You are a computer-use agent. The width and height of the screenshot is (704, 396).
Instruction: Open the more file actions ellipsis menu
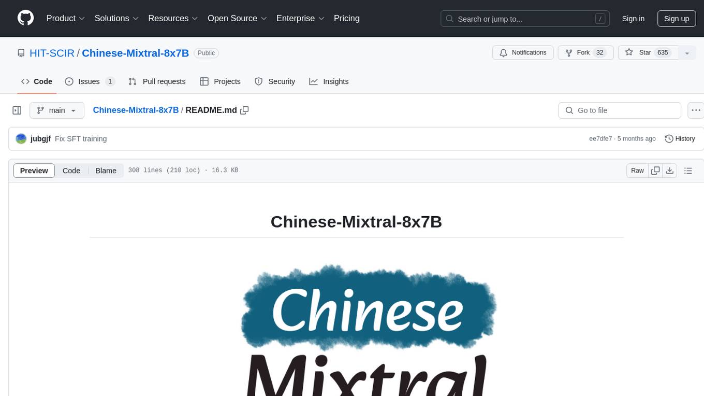point(696,110)
